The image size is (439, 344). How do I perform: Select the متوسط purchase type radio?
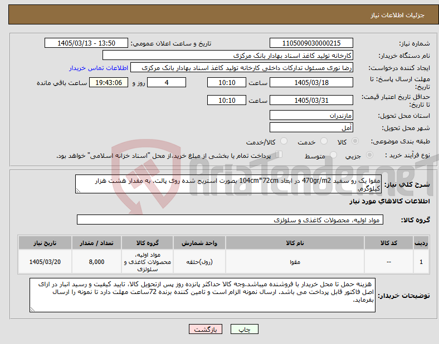point(334,154)
